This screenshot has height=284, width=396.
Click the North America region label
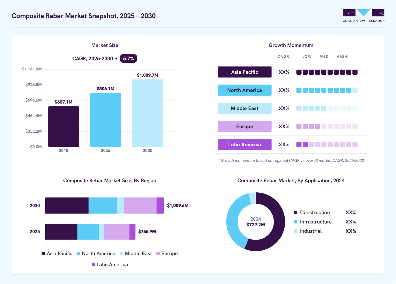245,90
